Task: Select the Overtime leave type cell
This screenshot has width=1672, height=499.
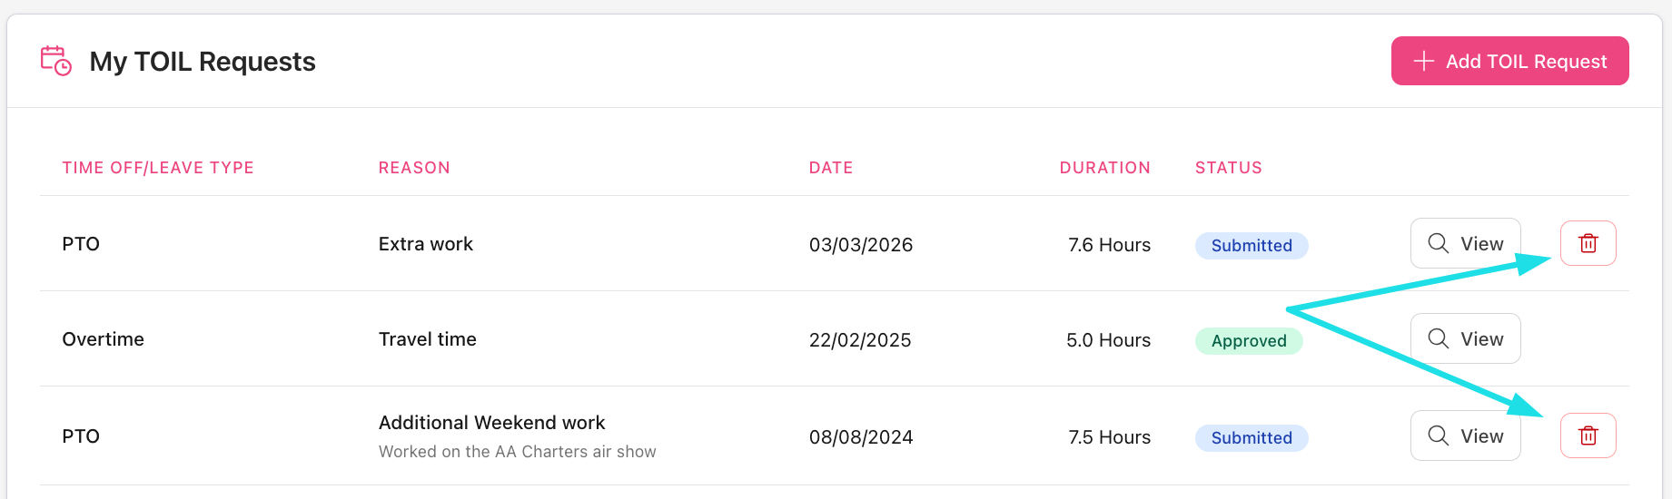Action: pyautogui.click(x=104, y=339)
